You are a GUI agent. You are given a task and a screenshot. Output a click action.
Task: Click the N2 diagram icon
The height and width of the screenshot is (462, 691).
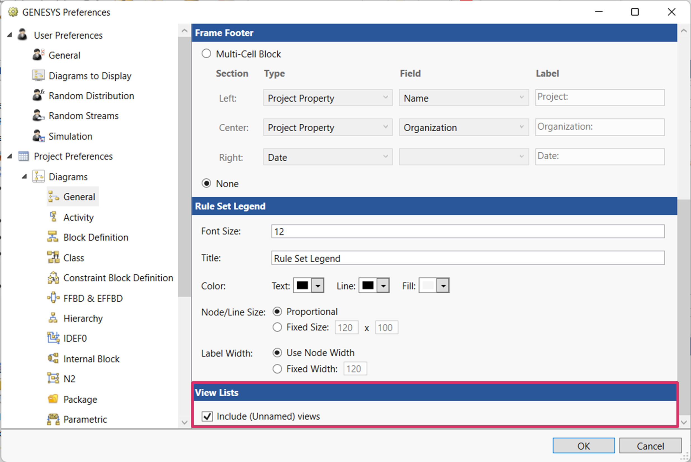53,378
